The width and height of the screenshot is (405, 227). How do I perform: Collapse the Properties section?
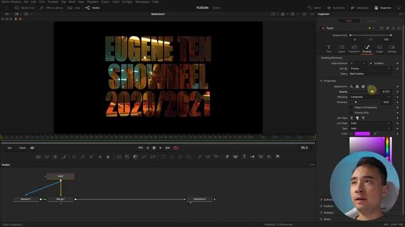pos(321,81)
